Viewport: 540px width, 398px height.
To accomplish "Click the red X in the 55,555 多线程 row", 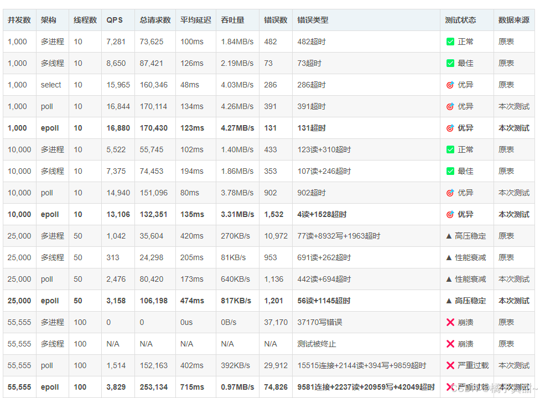I will [450, 344].
